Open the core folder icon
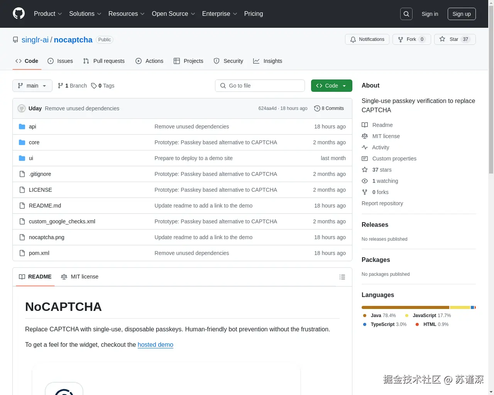This screenshot has height=395, width=494. pyautogui.click(x=22, y=142)
